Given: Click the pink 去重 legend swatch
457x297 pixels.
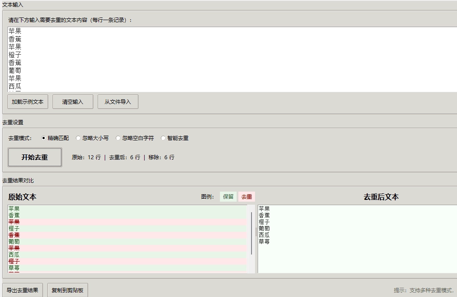Looking at the screenshot, I should coord(246,197).
